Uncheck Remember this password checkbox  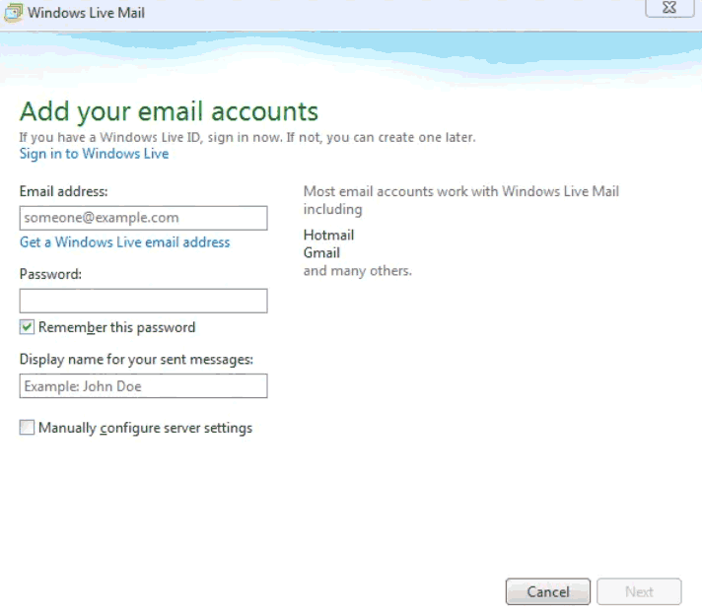pyautogui.click(x=27, y=327)
